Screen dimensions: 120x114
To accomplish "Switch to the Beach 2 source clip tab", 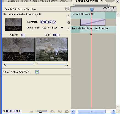I will tap(37, 1).
